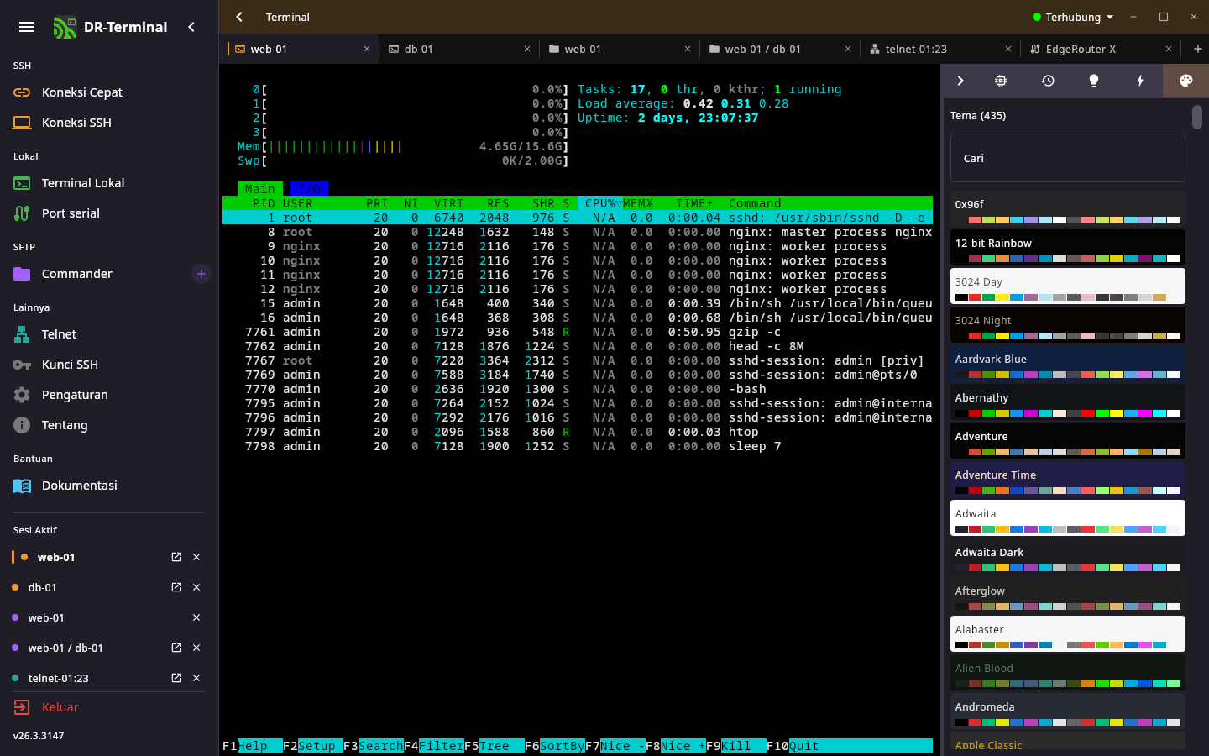1209x756 pixels.
Task: Switch to the EdgeRouter-X tab
Action: (1101, 49)
